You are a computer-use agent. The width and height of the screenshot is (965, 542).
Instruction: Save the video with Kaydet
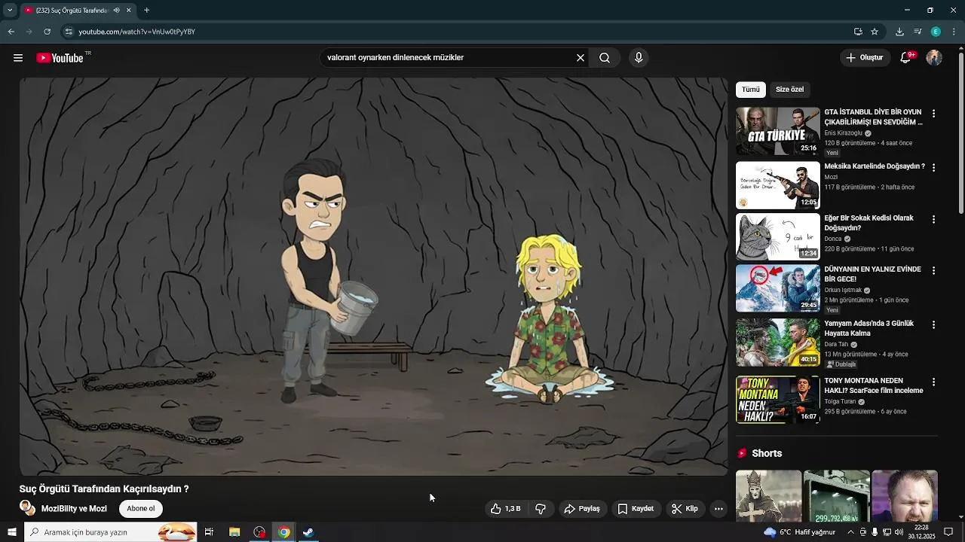point(636,509)
